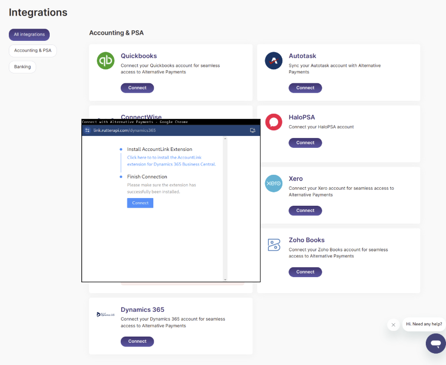The height and width of the screenshot is (365, 446).
Task: Click 'Sync your Autotask account' description text
Action: [x=335, y=69]
